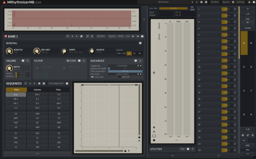Click the Band 1 presets grid icon
This screenshot has height=159, width=256.
click(68, 36)
